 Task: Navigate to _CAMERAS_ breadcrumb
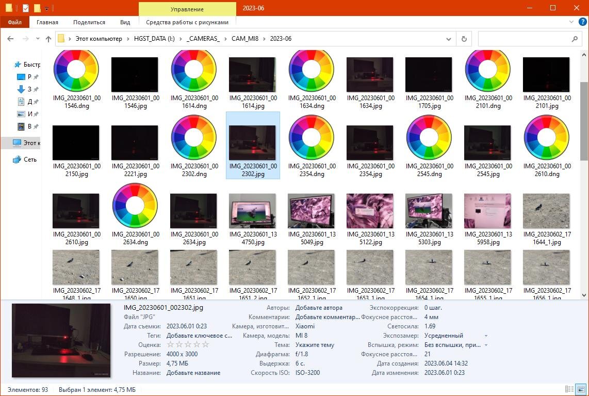203,39
